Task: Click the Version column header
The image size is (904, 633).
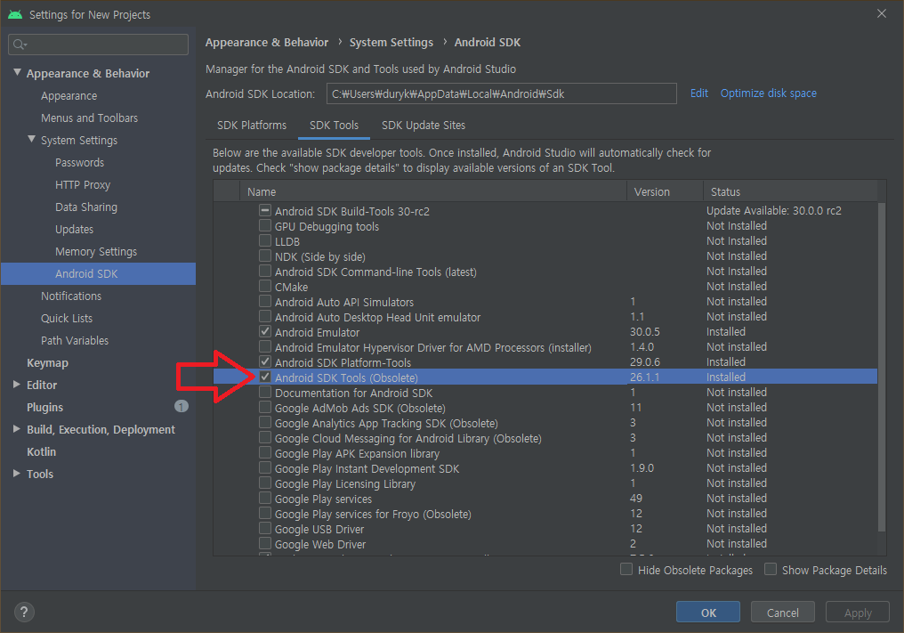Action: [x=665, y=191]
